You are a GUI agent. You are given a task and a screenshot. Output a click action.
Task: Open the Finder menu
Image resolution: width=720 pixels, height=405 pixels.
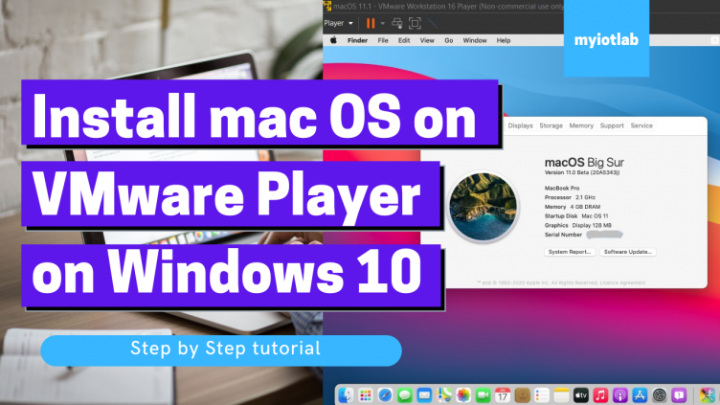point(357,40)
